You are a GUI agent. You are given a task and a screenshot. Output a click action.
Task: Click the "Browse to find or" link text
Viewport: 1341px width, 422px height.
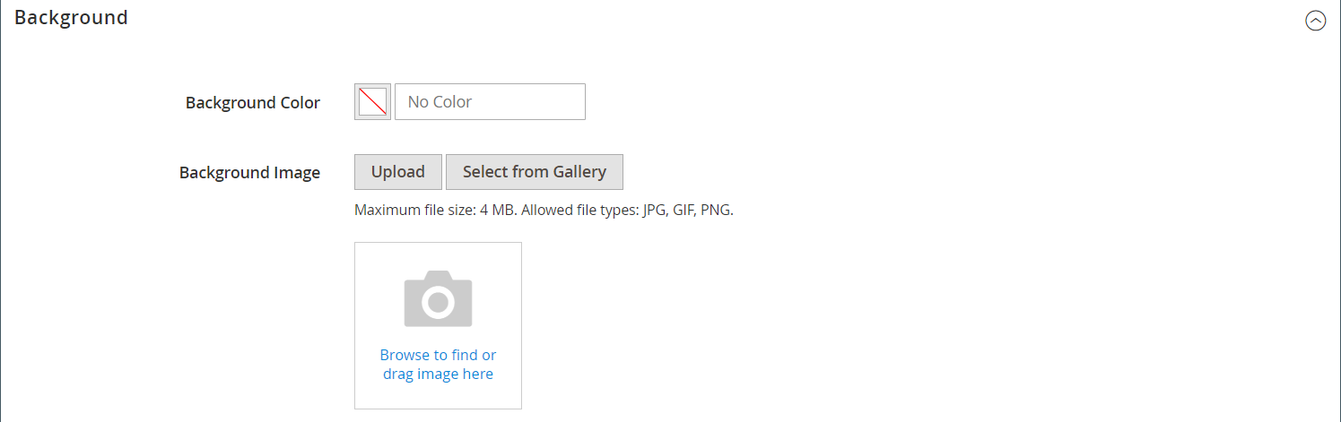click(438, 355)
